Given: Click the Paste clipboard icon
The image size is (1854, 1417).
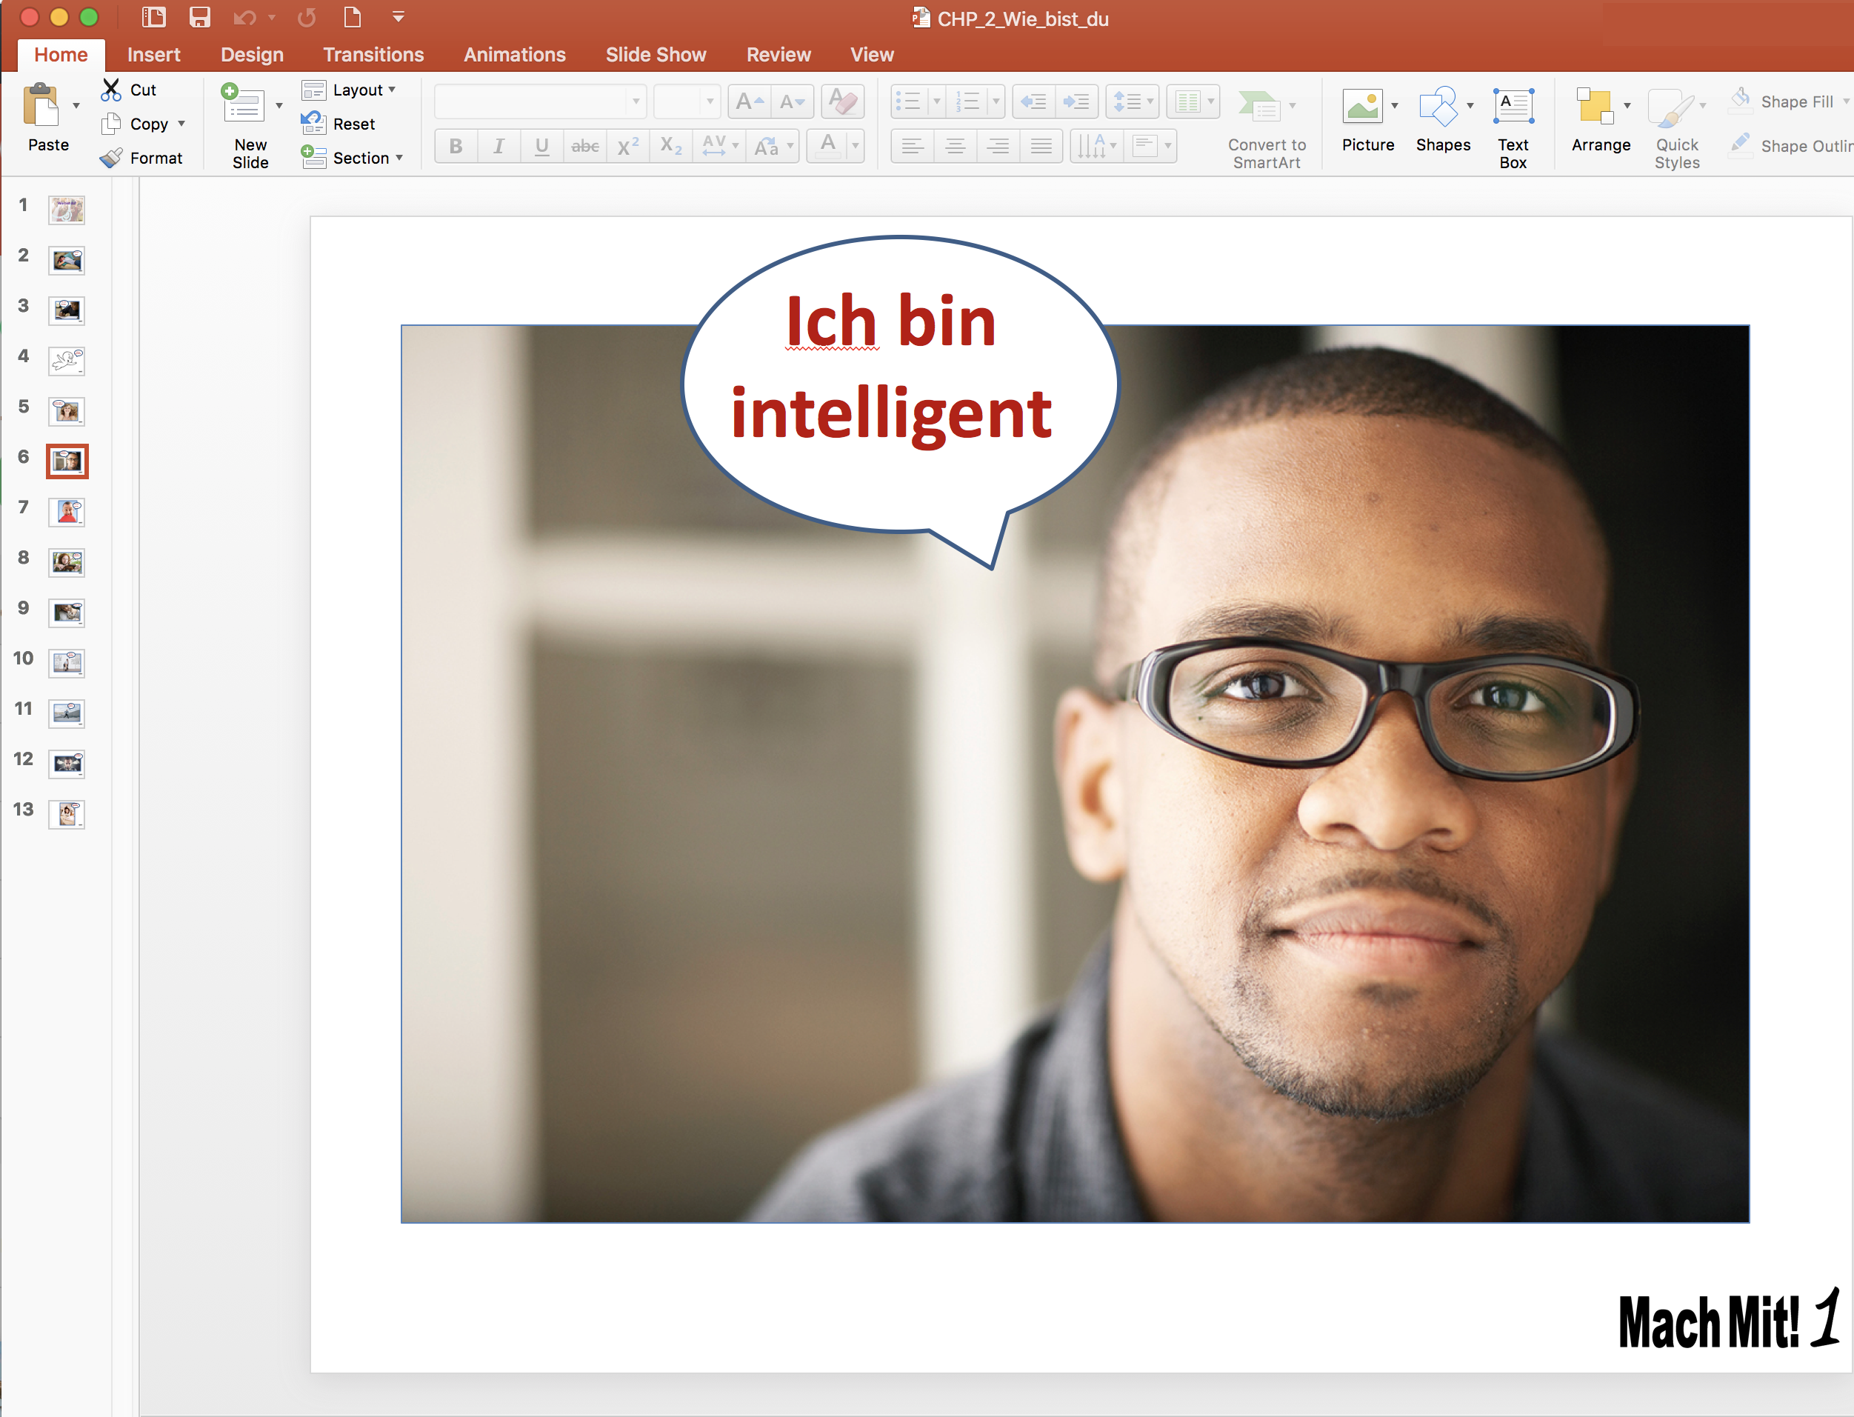Looking at the screenshot, I should pyautogui.click(x=41, y=106).
